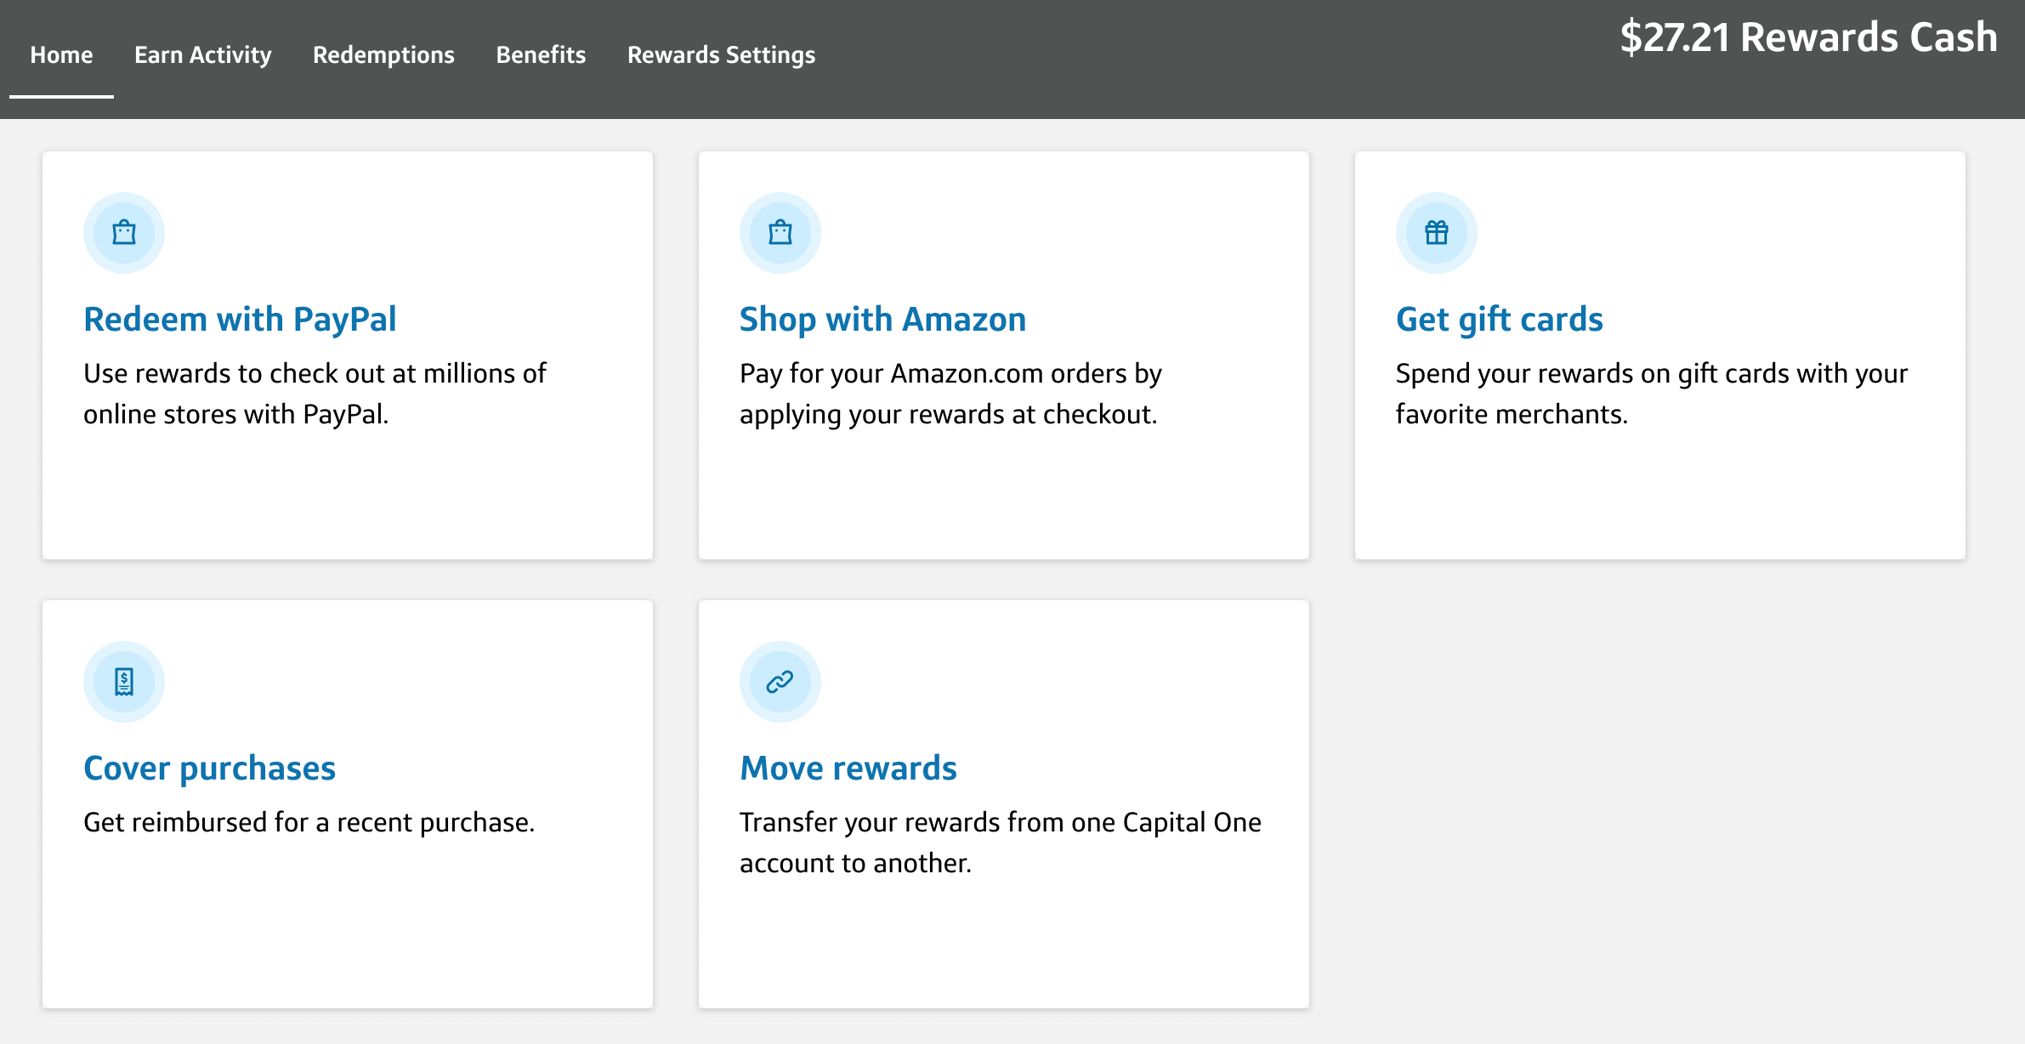The height and width of the screenshot is (1044, 2025).
Task: Open the Home tab
Action: (61, 54)
